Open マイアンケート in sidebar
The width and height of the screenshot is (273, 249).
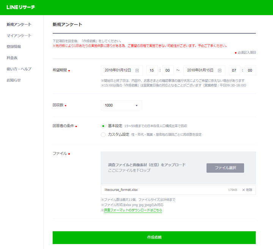click(x=19, y=36)
